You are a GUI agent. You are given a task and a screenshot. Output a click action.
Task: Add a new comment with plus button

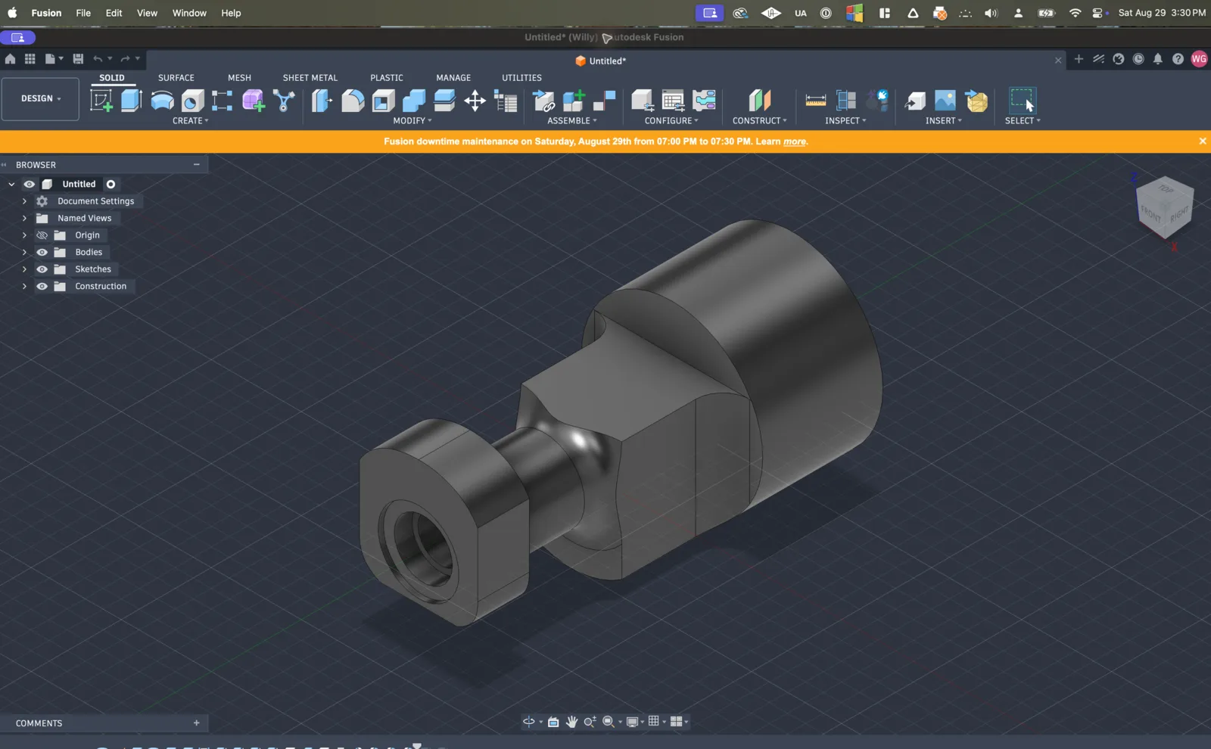197,723
